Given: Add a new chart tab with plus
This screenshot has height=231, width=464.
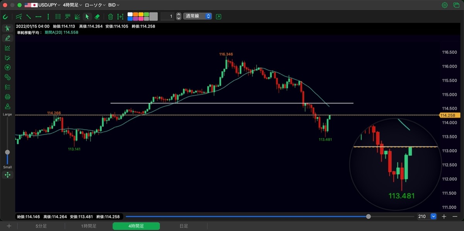Looking at the screenshot, I should click(x=9, y=226).
